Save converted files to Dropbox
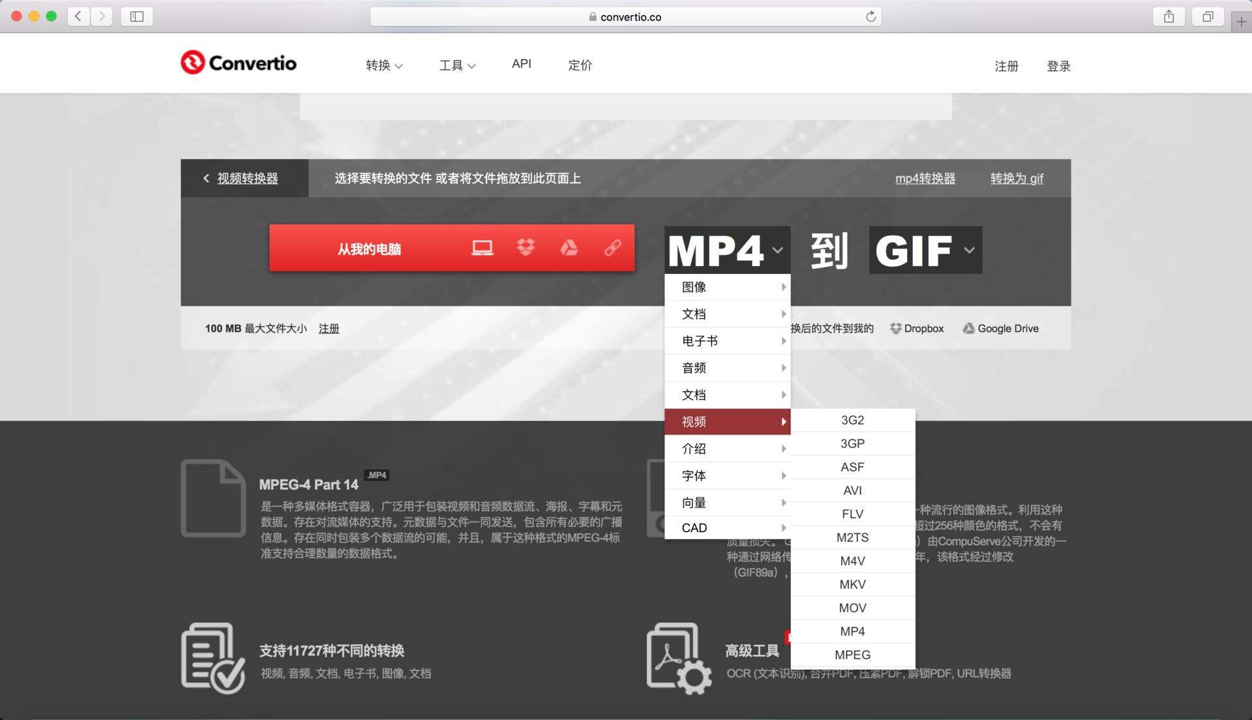The width and height of the screenshot is (1252, 720). [917, 328]
